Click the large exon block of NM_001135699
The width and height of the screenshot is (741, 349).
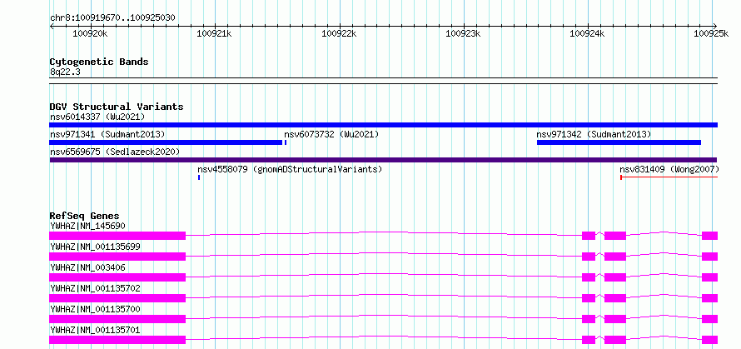coord(117,257)
